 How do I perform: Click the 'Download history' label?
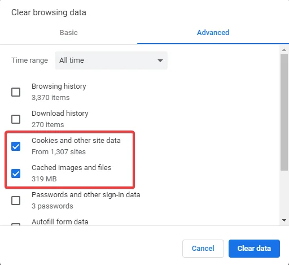60,114
